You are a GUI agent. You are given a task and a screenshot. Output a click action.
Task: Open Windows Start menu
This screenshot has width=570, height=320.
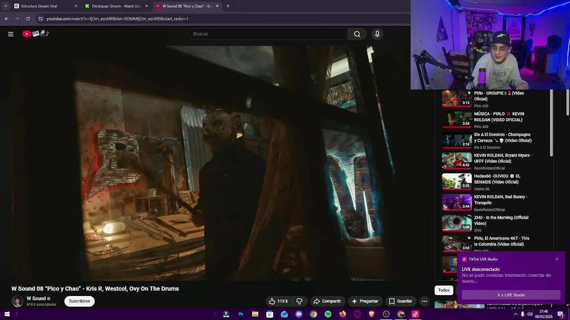point(7,314)
